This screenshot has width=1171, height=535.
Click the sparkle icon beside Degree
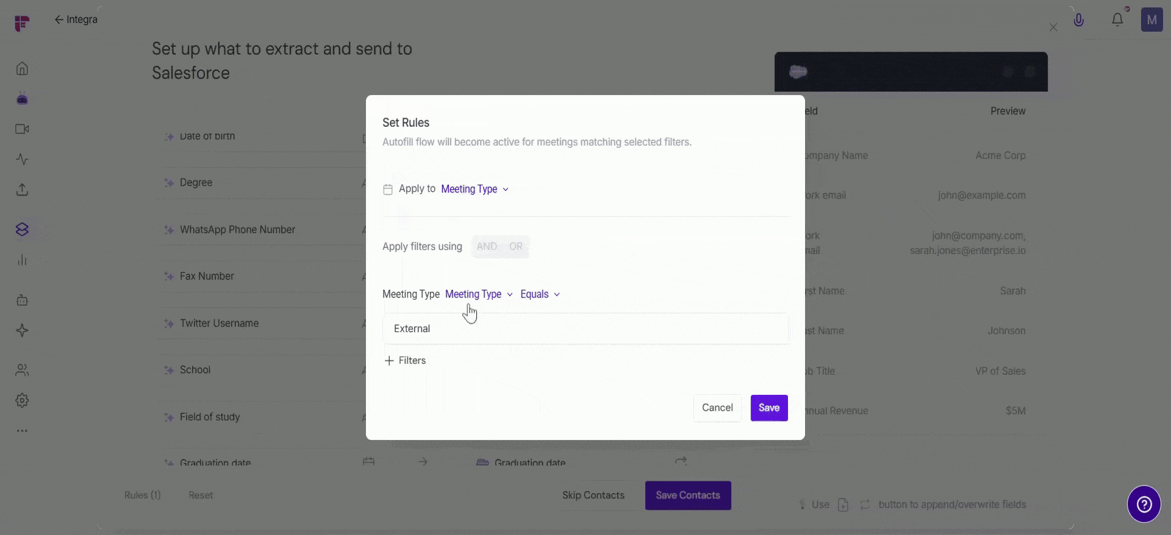pyautogui.click(x=169, y=183)
